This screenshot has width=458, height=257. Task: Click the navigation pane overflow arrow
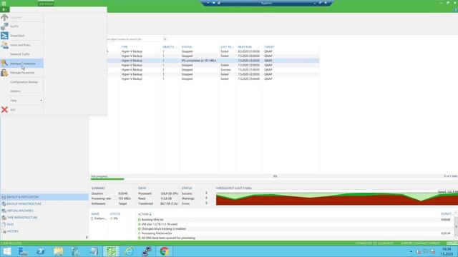tap(87, 238)
